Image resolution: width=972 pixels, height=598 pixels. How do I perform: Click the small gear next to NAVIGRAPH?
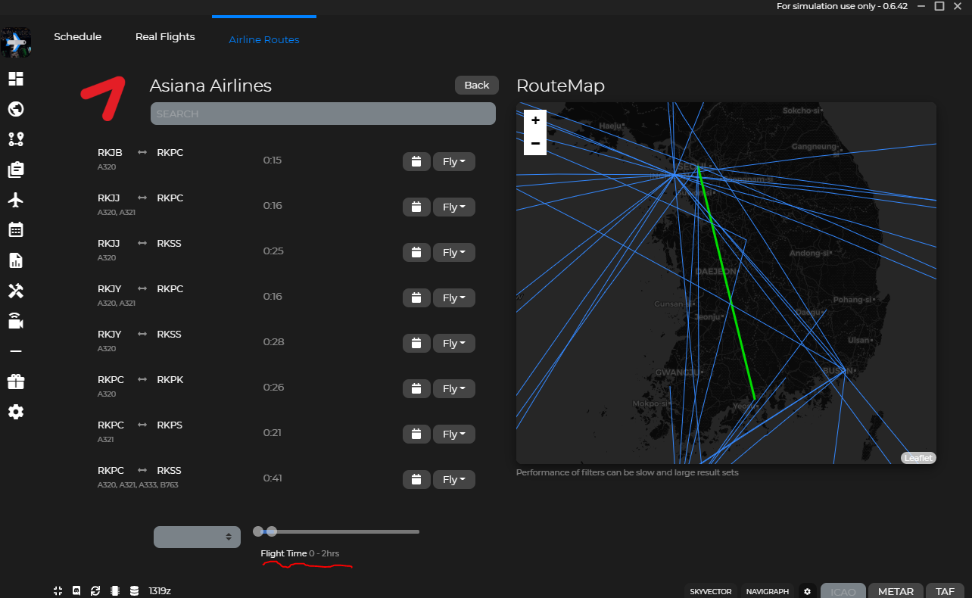807,591
